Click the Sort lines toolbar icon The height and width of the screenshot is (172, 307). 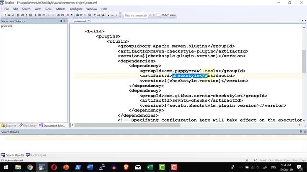tap(85, 15)
